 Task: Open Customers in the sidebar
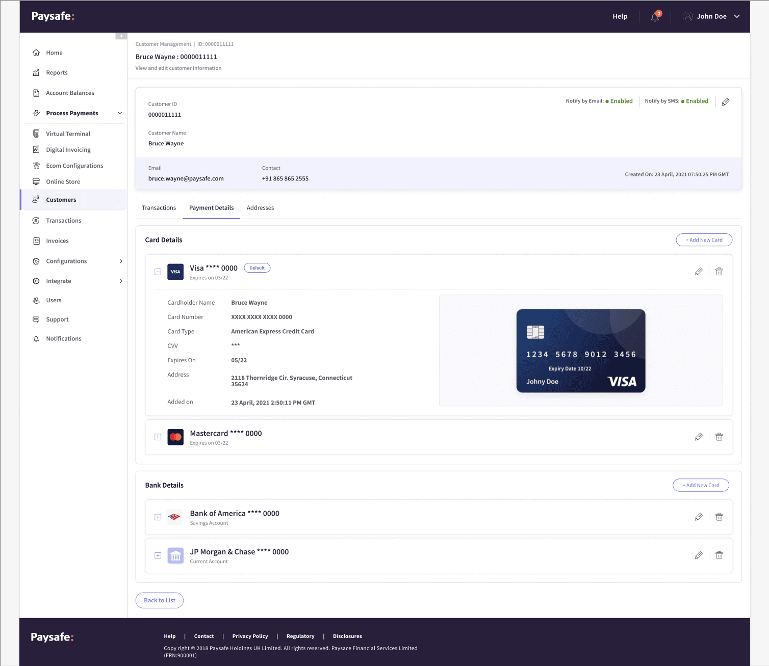pyautogui.click(x=73, y=200)
